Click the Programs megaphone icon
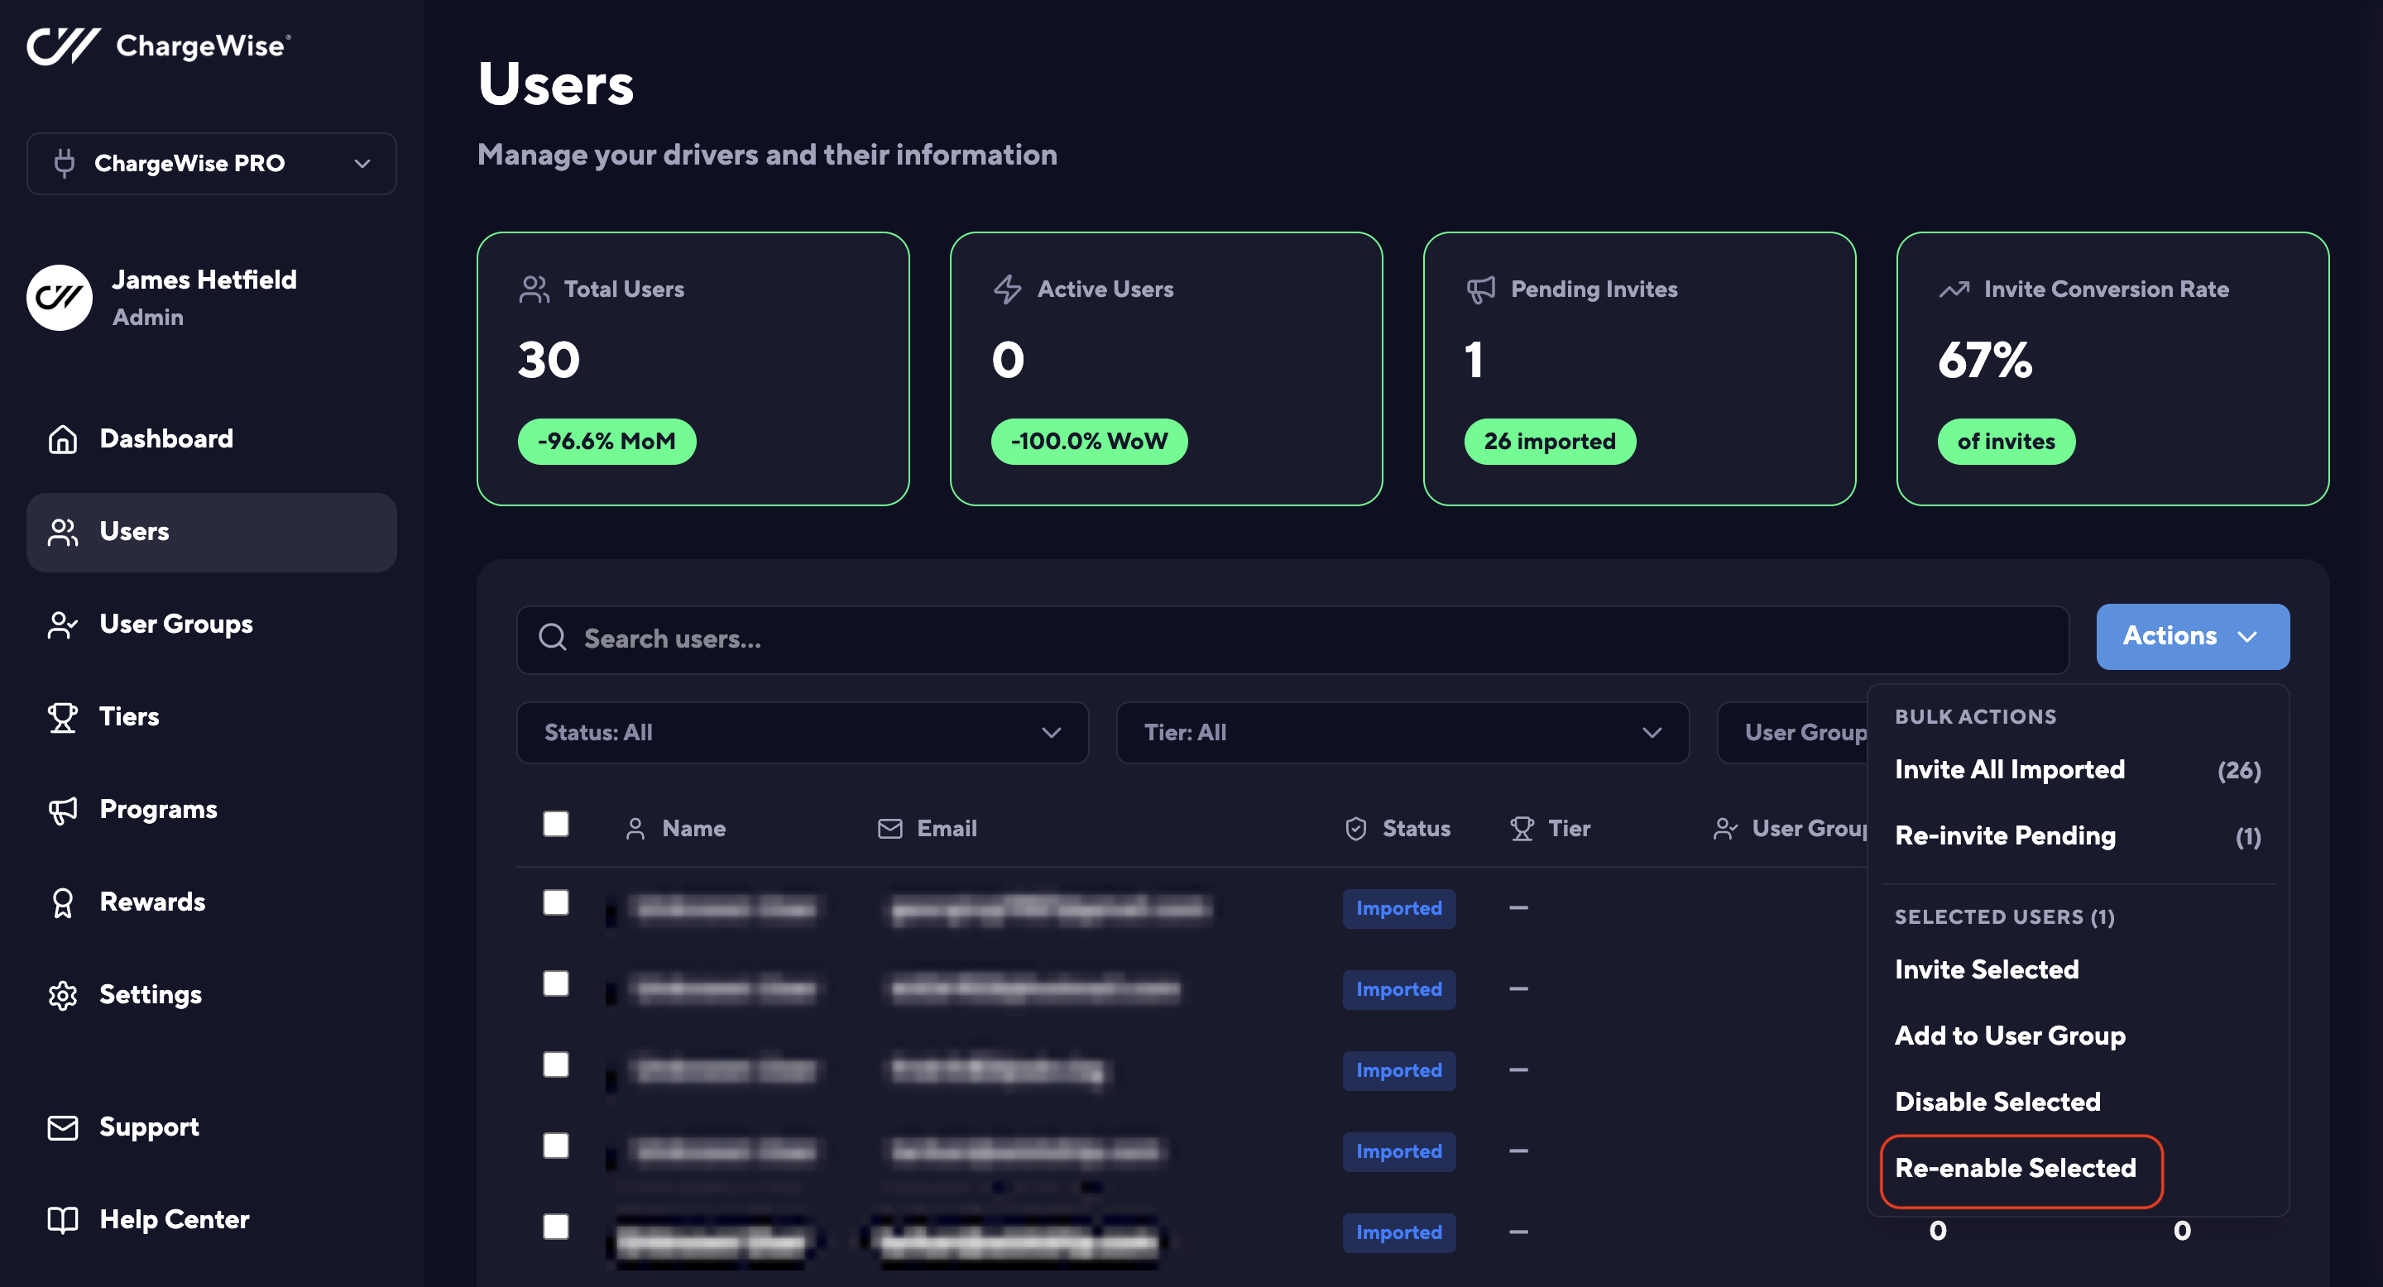The image size is (2383, 1287). coord(62,810)
